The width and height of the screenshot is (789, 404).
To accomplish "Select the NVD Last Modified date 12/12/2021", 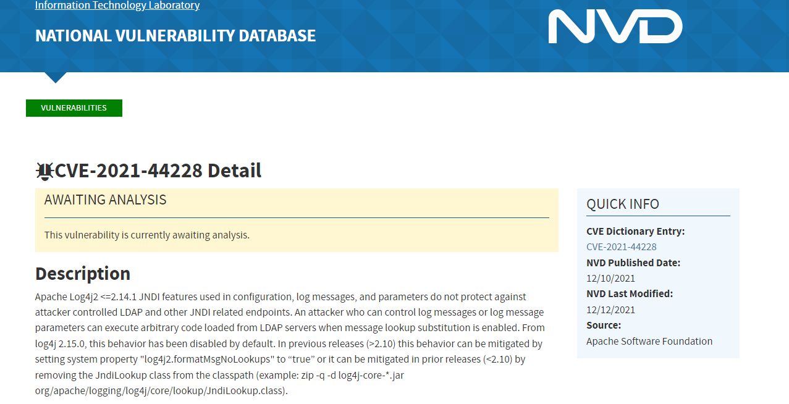I will (x=610, y=310).
